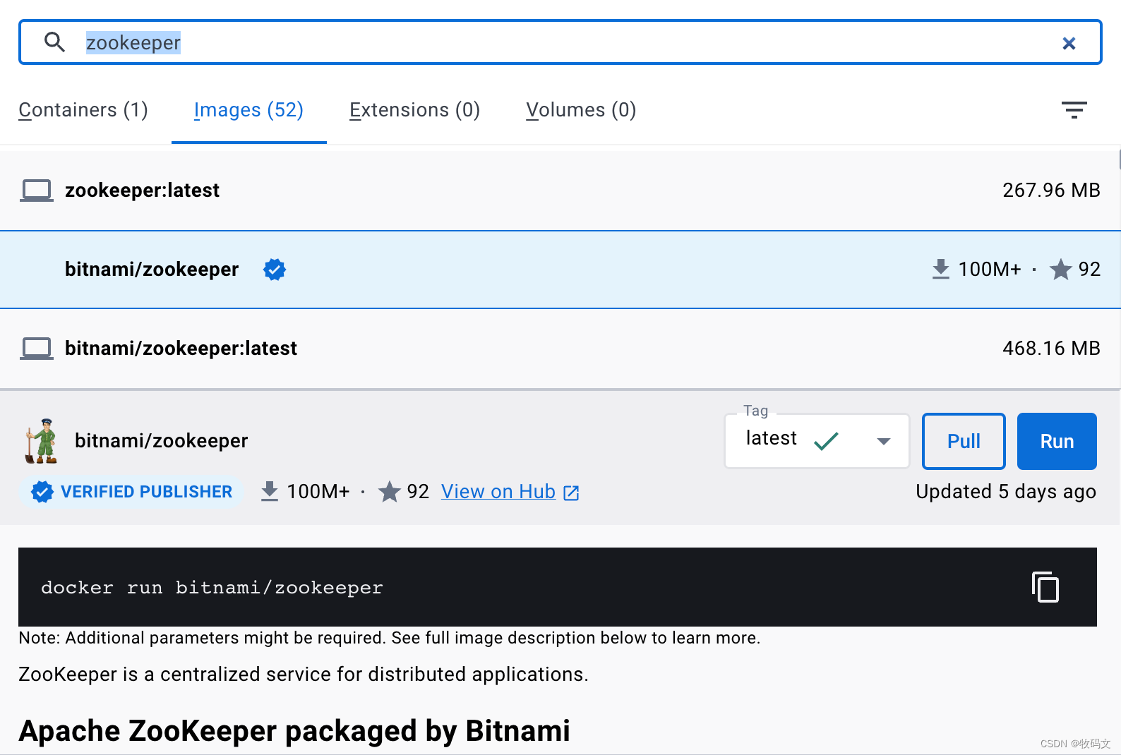Click the 468.16 MB size value
The width and height of the screenshot is (1121, 755).
pos(1051,349)
